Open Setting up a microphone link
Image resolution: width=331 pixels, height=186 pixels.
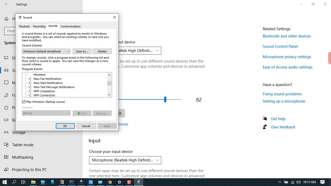tap(284, 101)
